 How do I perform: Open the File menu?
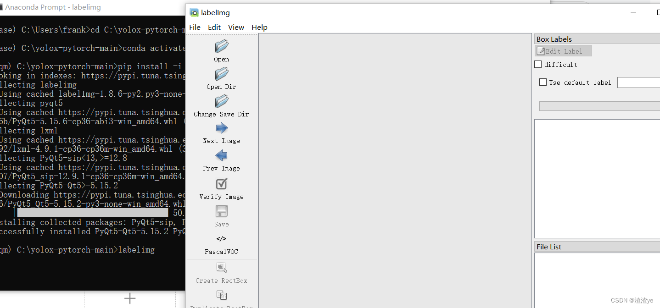coord(195,27)
